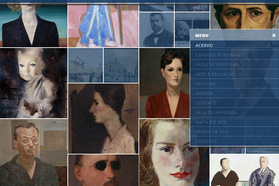
Task: Open the Einstein photo thumbnail
Action: [x=182, y=30]
